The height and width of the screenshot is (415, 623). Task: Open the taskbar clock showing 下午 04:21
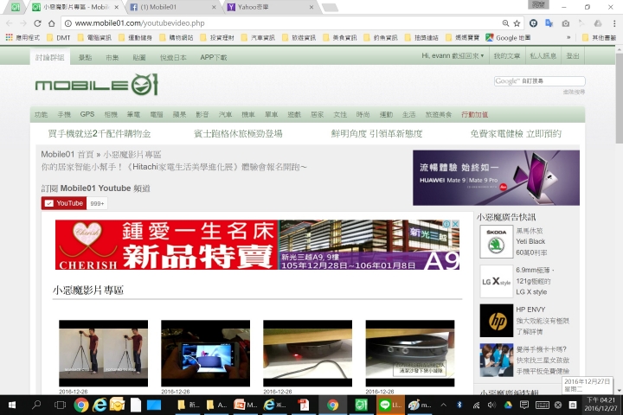601,405
